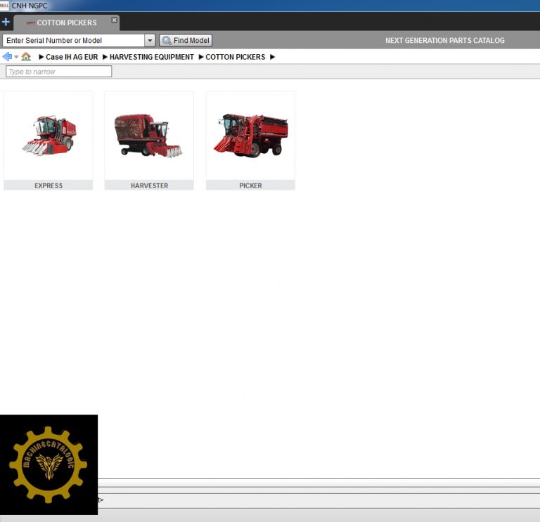This screenshot has height=522, width=540.
Task: Click the CNH NGPC window icon
Action: [x=4, y=6]
